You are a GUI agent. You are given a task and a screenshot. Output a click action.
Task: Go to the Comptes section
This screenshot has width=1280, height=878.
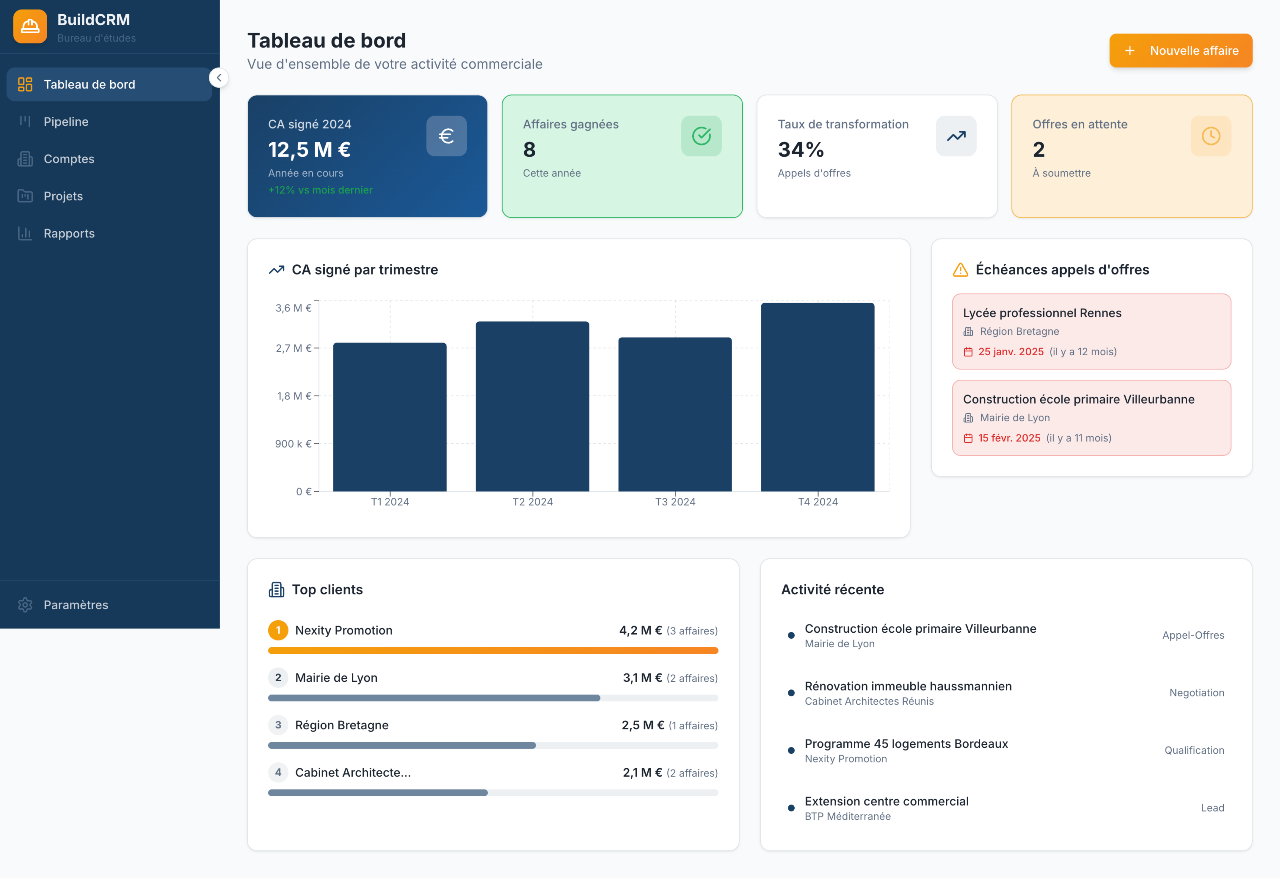pos(69,159)
